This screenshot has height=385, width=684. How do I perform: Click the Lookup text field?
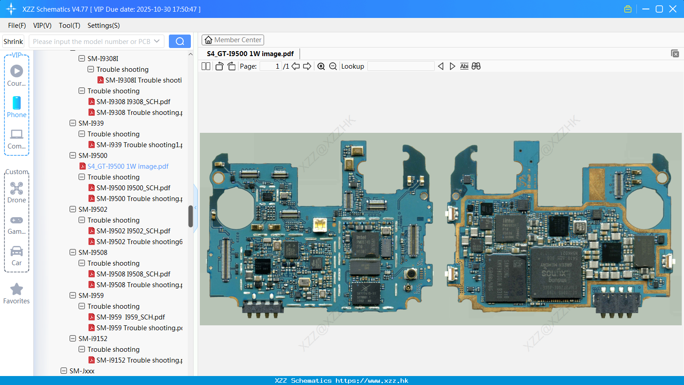401,66
